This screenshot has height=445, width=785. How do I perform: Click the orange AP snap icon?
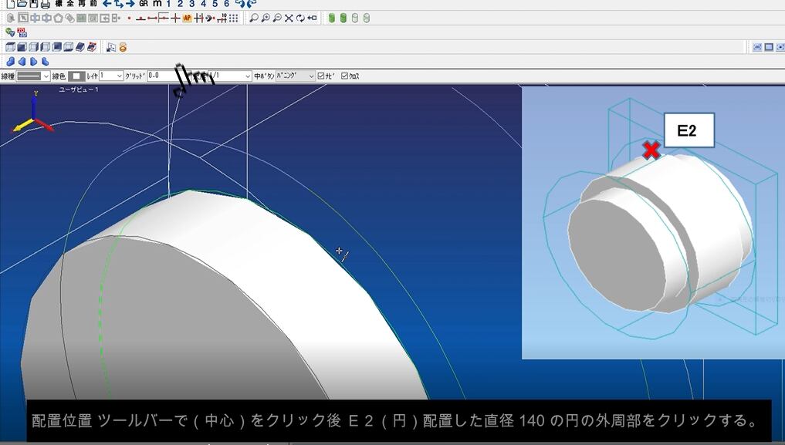(x=187, y=18)
